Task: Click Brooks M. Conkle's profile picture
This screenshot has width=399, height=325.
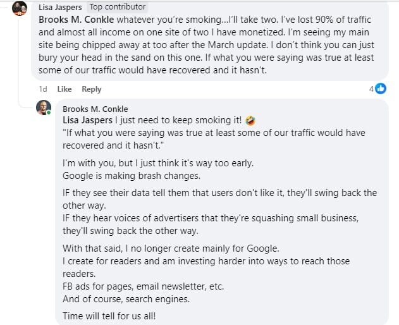Action: [43, 107]
